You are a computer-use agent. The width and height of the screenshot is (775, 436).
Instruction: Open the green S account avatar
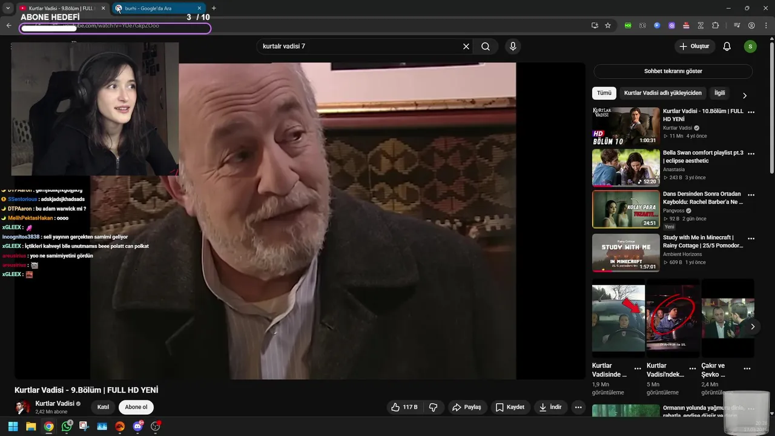point(750,47)
